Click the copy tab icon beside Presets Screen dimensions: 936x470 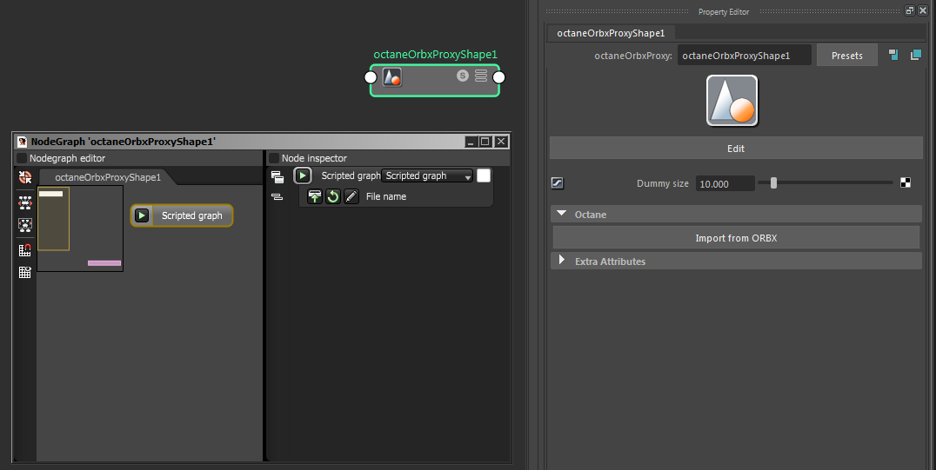click(916, 55)
